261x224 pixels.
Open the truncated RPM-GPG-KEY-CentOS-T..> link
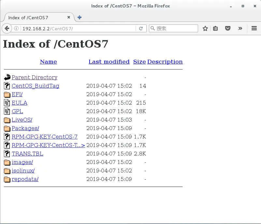[48, 145]
